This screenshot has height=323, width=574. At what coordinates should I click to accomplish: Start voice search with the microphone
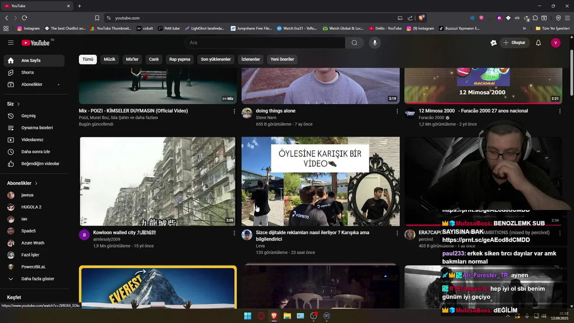click(375, 43)
